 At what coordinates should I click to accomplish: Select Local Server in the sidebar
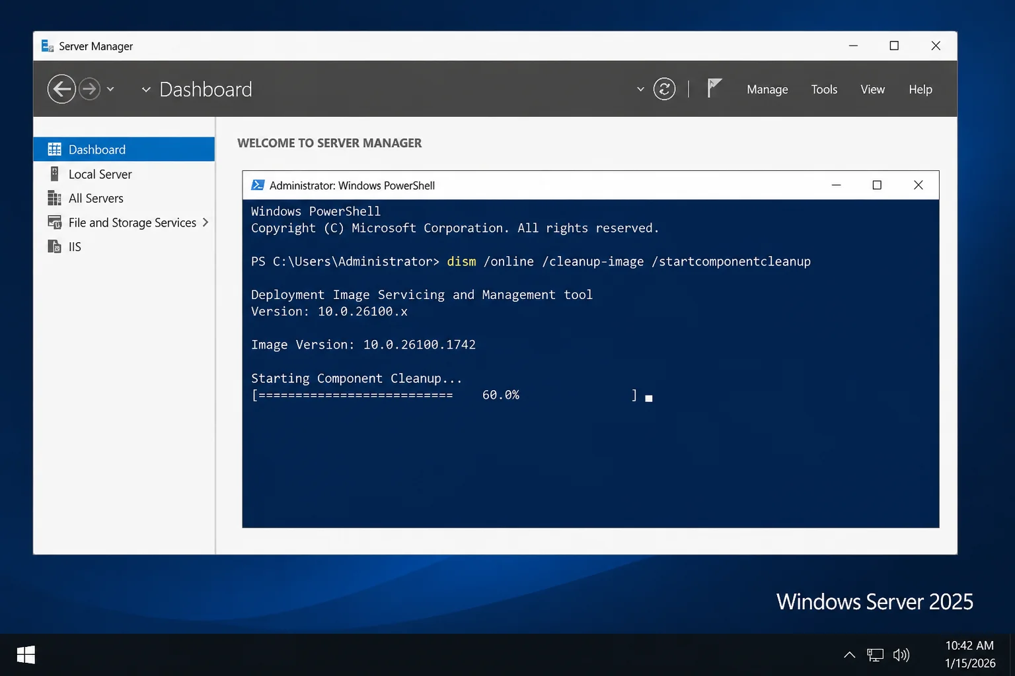point(124,174)
